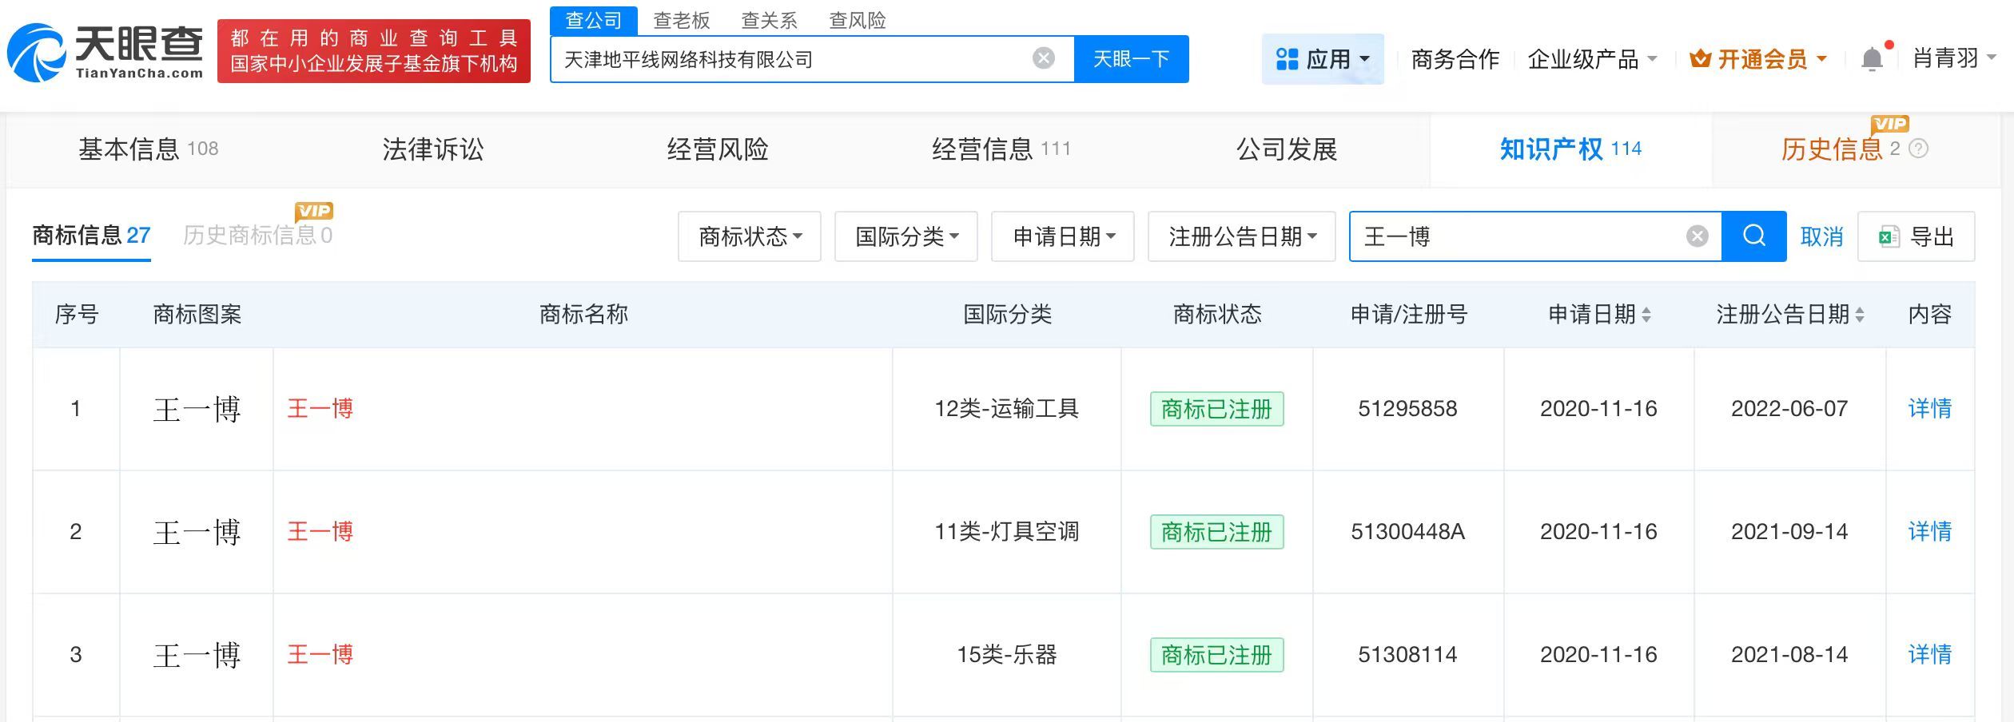Viewport: 2014px width, 722px height.
Task: Open the 商标状态 dropdown
Action: (x=749, y=236)
